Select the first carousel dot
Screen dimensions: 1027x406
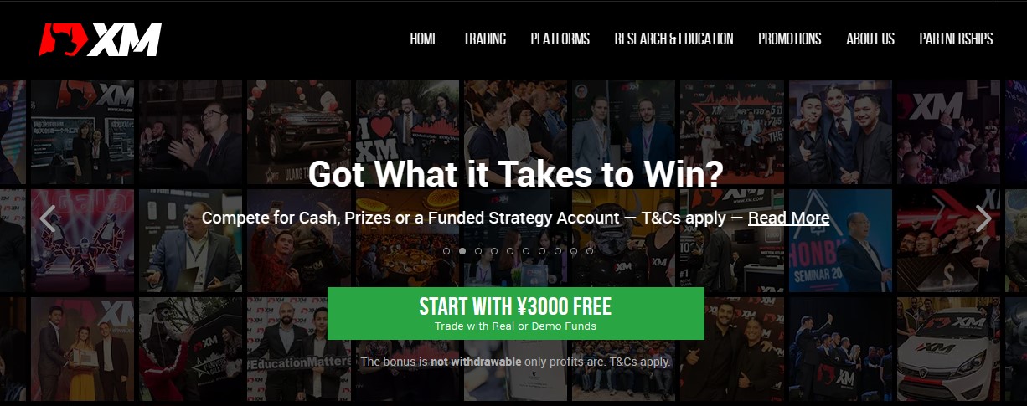tap(446, 250)
